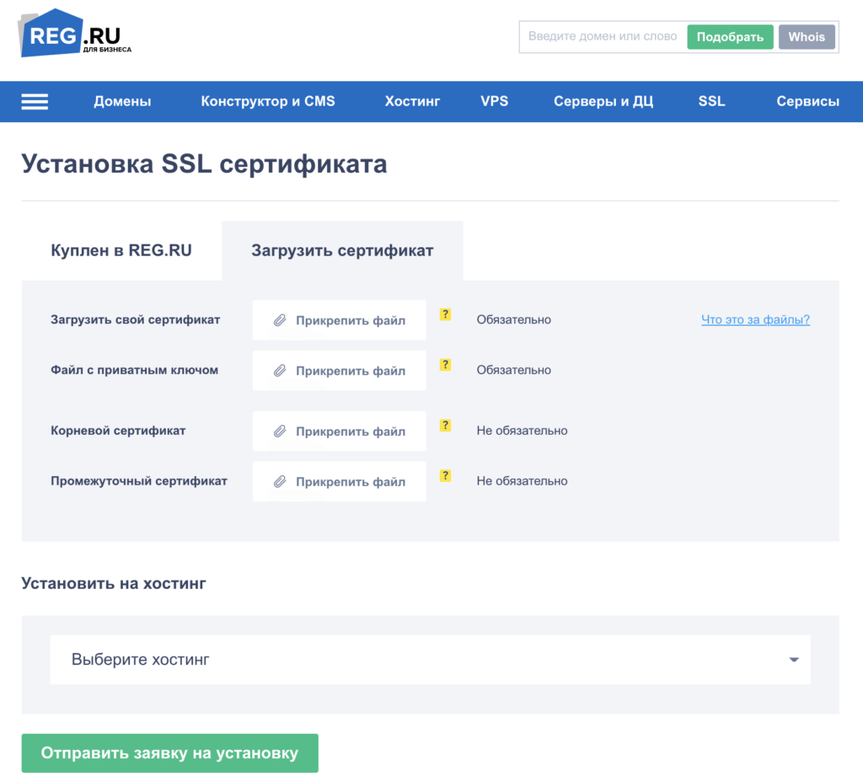Attach file for 'Загрузить свой сертификат'
The image size is (863, 782).
[x=340, y=320]
